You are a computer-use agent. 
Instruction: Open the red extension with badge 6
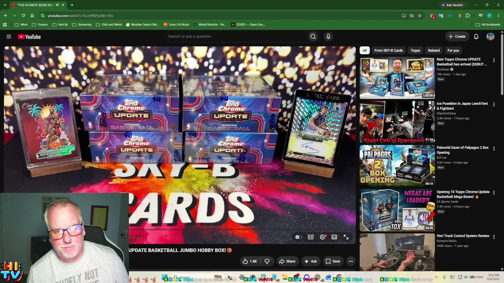[433, 16]
